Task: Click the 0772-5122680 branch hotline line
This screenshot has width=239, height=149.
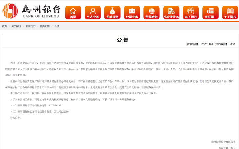Action: point(39,111)
